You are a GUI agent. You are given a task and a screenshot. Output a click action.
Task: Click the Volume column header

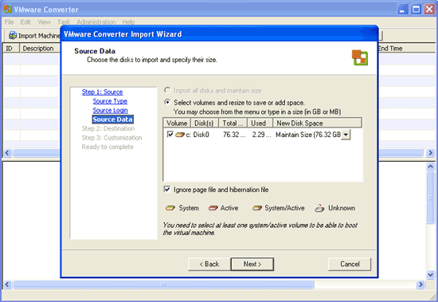(x=177, y=123)
